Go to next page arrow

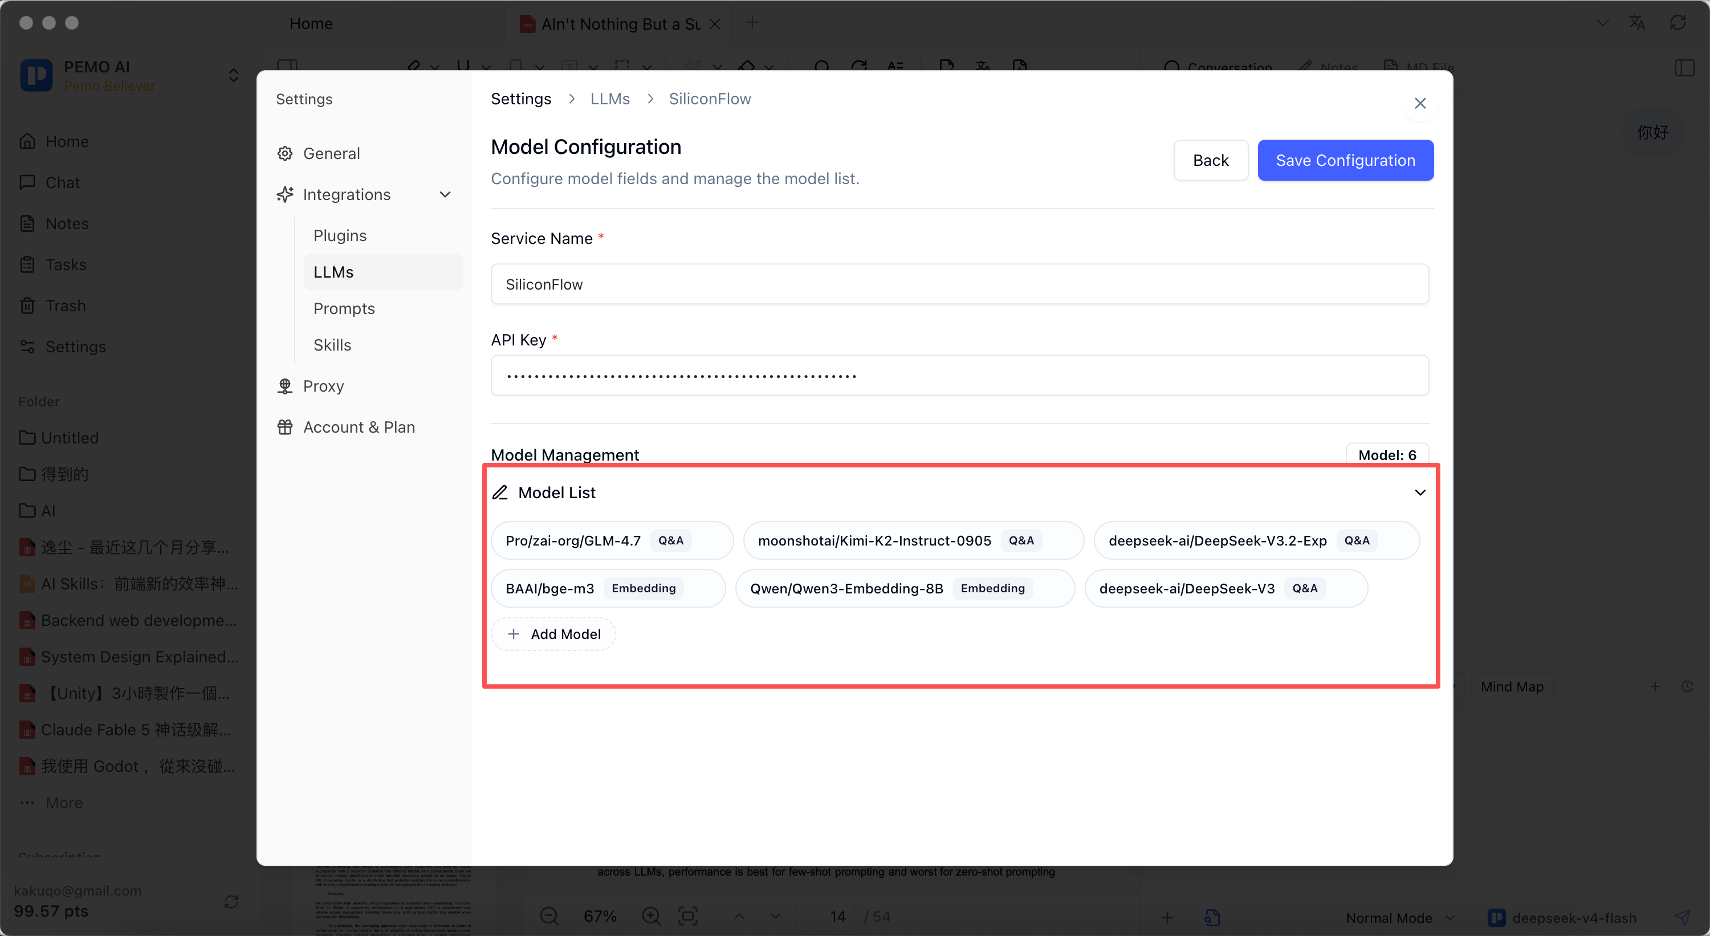775,916
